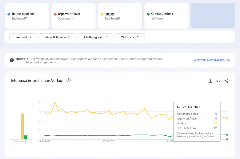The width and height of the screenshot is (240, 159).
Task: Select the argo workflows search term card
Action: tap(74, 16)
